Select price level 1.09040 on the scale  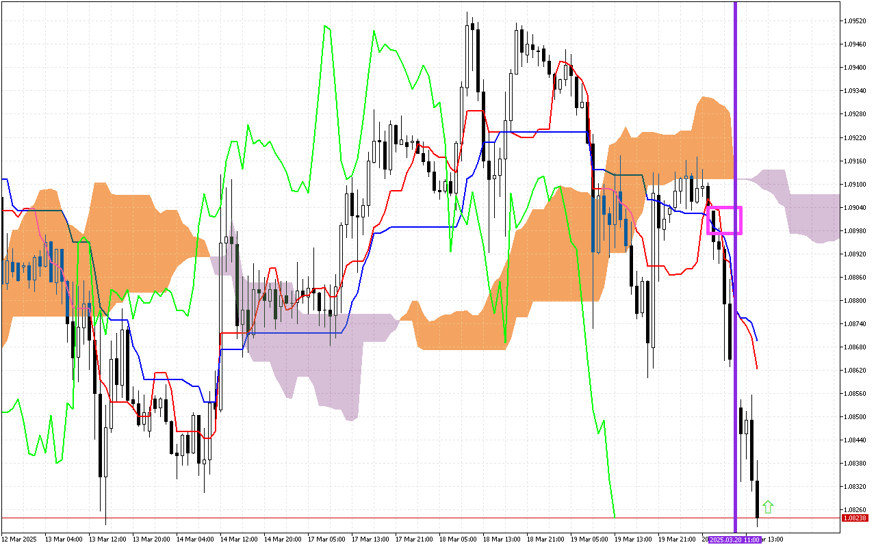(x=856, y=207)
